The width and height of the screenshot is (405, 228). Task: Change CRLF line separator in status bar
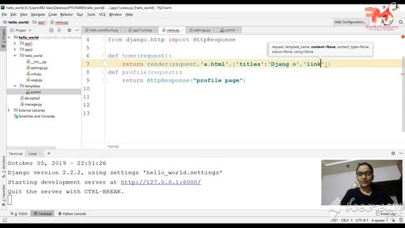pyautogui.click(x=346, y=220)
